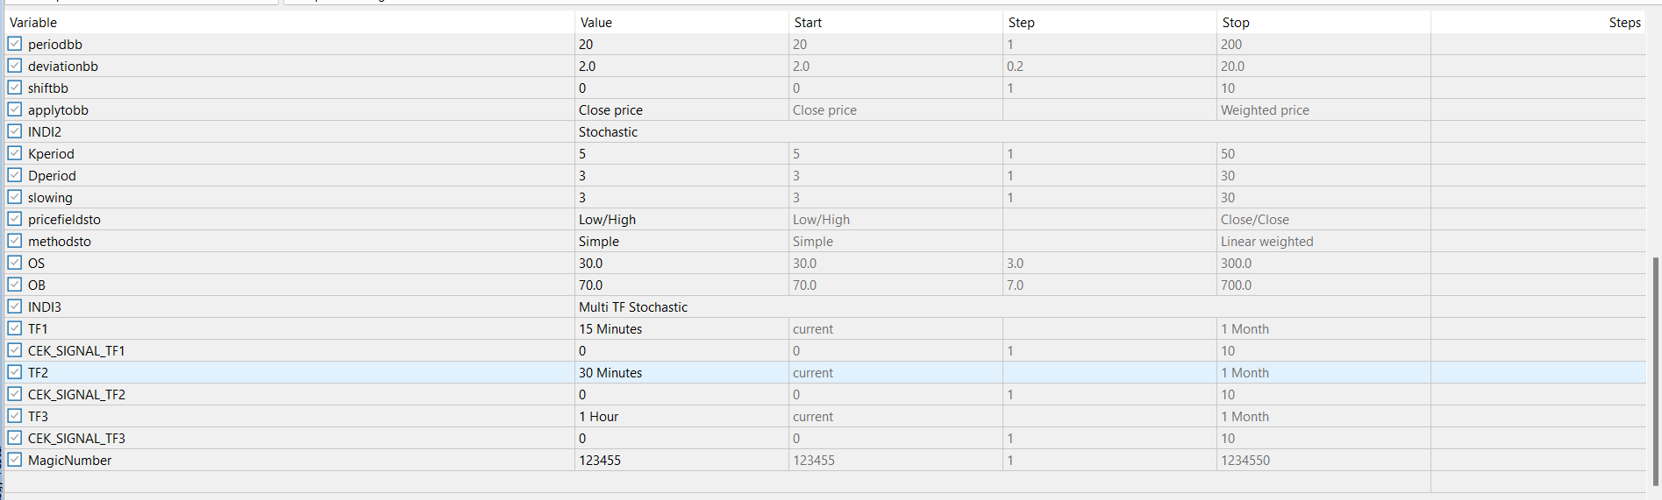Select the TF2 variable row name
1662x500 pixels.
pos(39,373)
